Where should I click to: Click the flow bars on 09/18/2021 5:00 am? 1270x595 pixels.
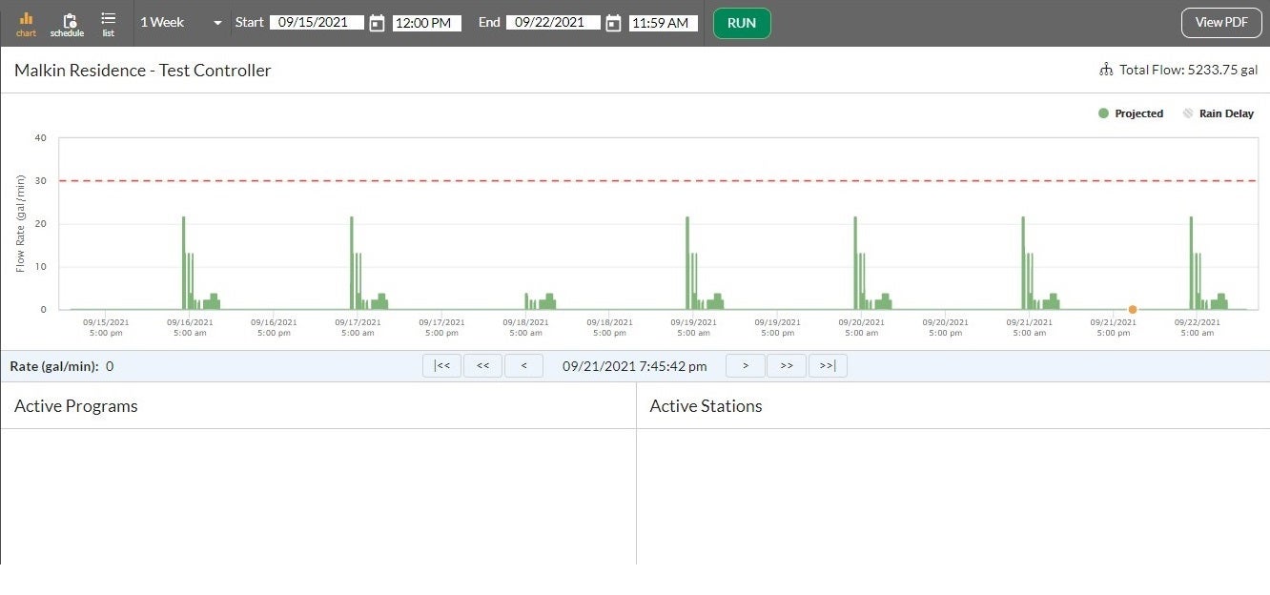[540, 301]
